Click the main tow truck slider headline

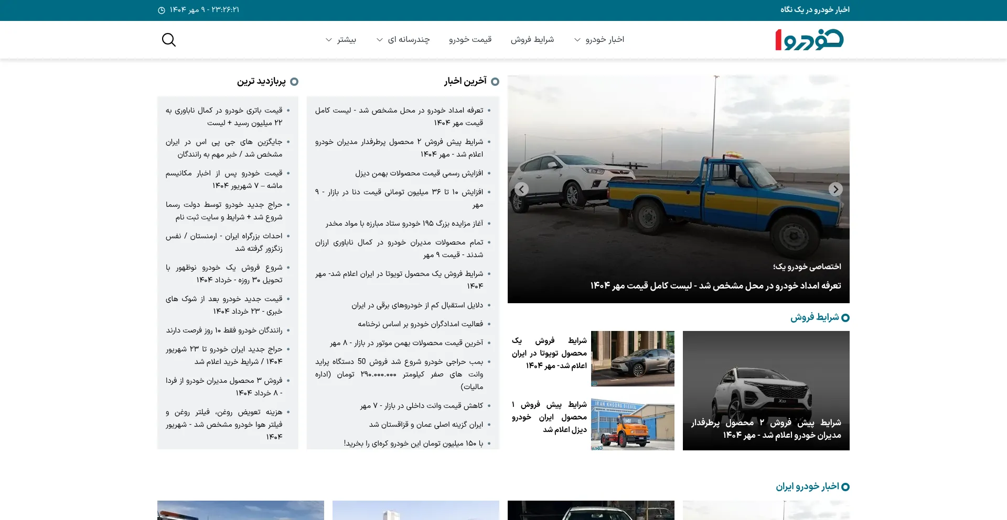715,285
